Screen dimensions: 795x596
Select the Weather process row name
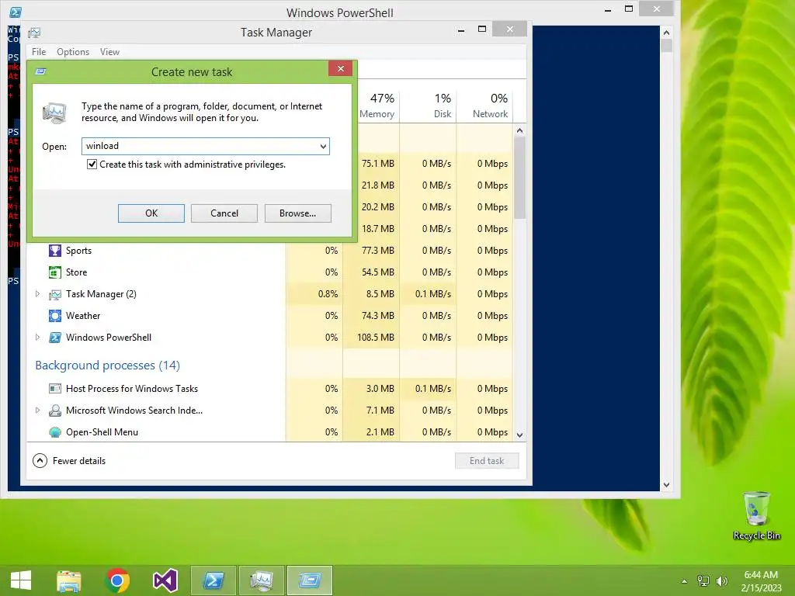tap(83, 316)
